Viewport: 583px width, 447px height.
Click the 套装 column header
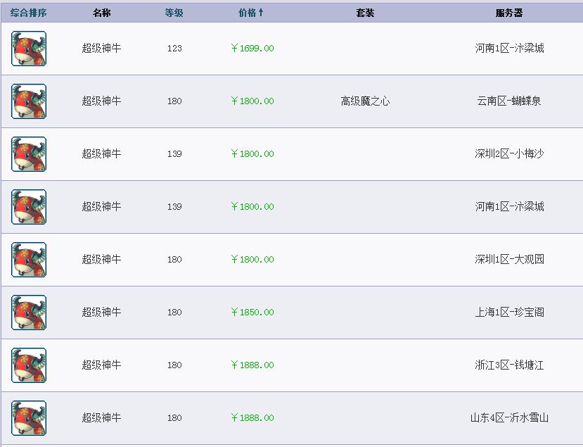(x=365, y=13)
